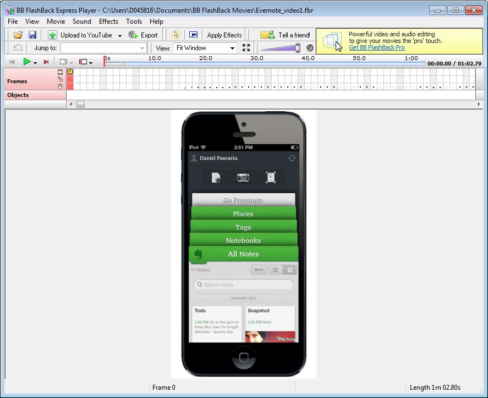Follow the Get BB FlashBack Pro link
The height and width of the screenshot is (398, 488).
click(x=376, y=47)
